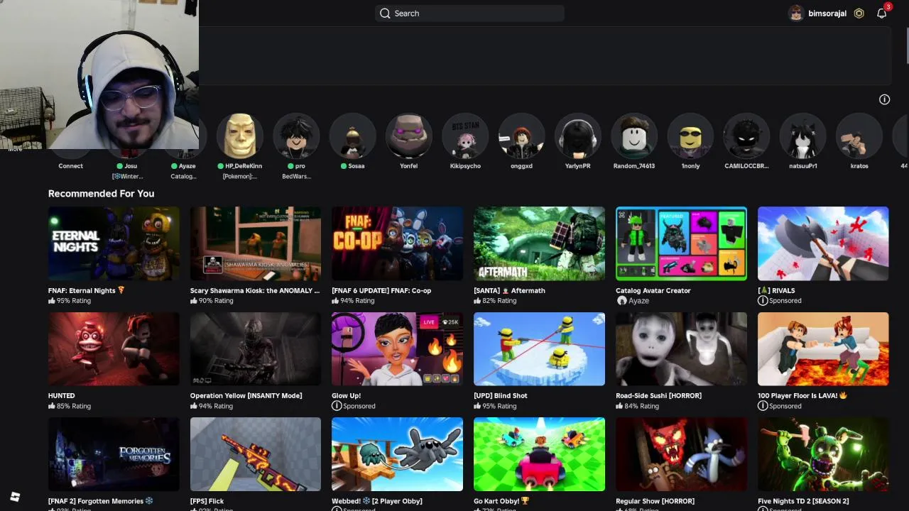Open Go Kart Obby! thumbnail
909x511 pixels.
click(539, 454)
